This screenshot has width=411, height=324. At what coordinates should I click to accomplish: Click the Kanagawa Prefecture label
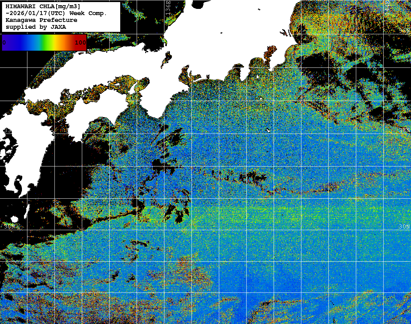pyautogui.click(x=41, y=20)
